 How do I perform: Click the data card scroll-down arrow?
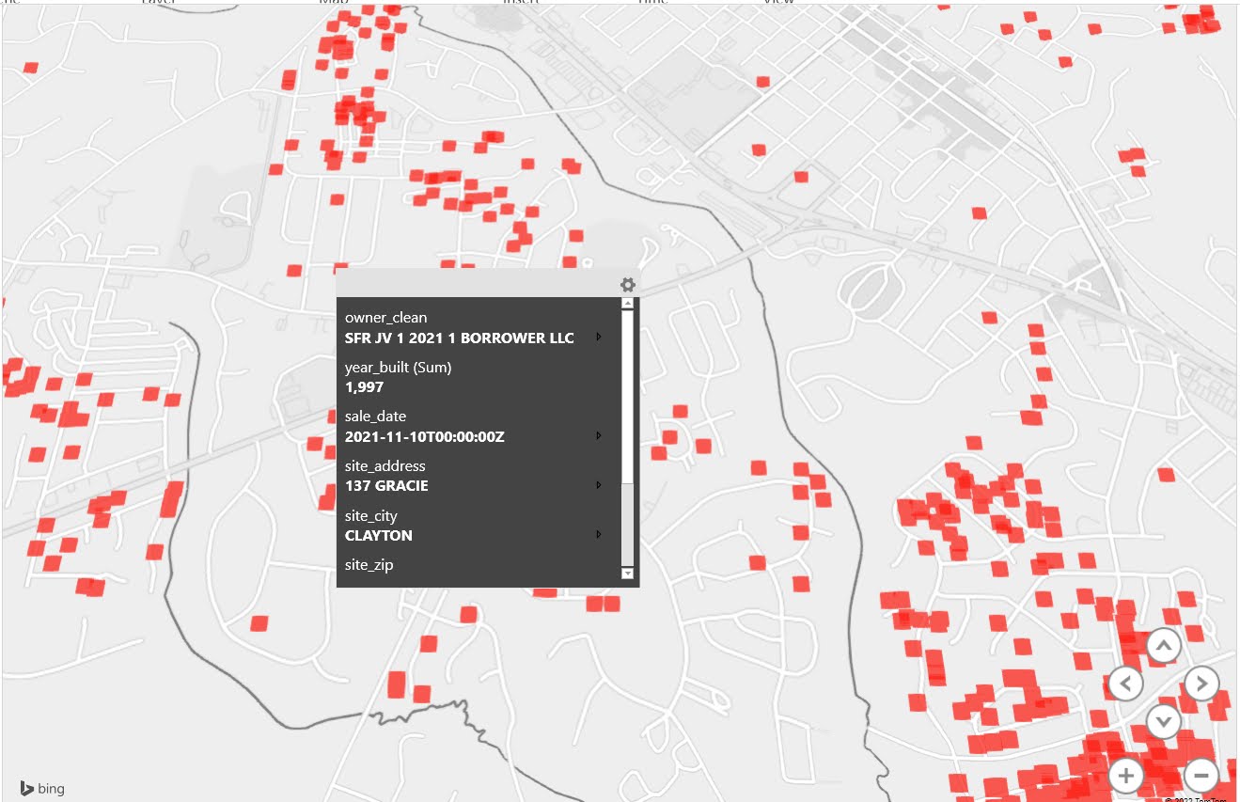point(628,573)
